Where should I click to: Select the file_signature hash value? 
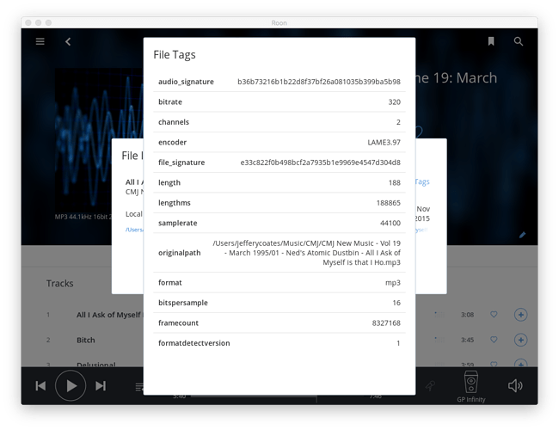[320, 163]
